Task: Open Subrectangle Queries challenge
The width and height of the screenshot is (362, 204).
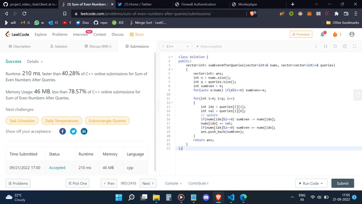Action: pos(107,121)
